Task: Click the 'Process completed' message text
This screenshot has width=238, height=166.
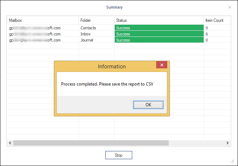Action: pos(107,84)
